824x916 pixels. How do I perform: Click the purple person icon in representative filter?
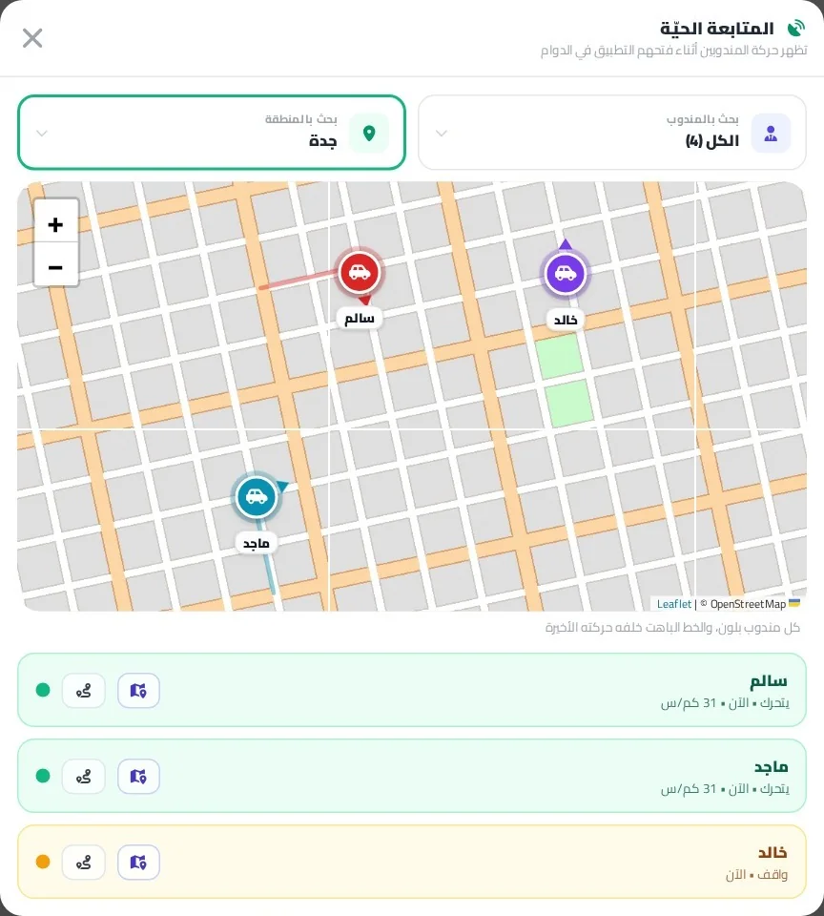point(771,134)
